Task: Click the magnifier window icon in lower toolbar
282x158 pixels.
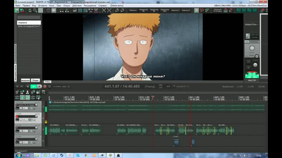Action: click(x=43, y=92)
